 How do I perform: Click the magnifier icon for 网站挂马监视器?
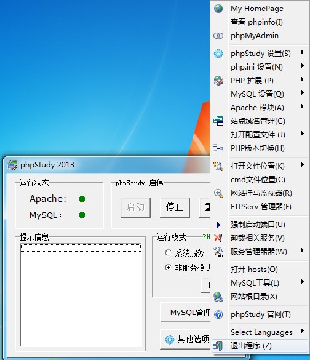[x=218, y=193]
